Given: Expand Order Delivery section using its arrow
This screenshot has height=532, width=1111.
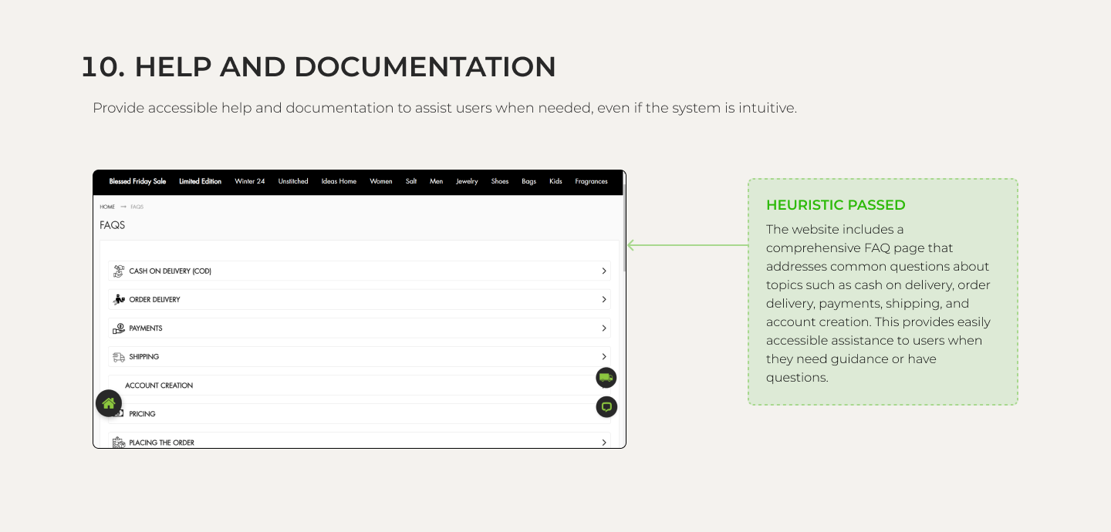Looking at the screenshot, I should pyautogui.click(x=603, y=300).
